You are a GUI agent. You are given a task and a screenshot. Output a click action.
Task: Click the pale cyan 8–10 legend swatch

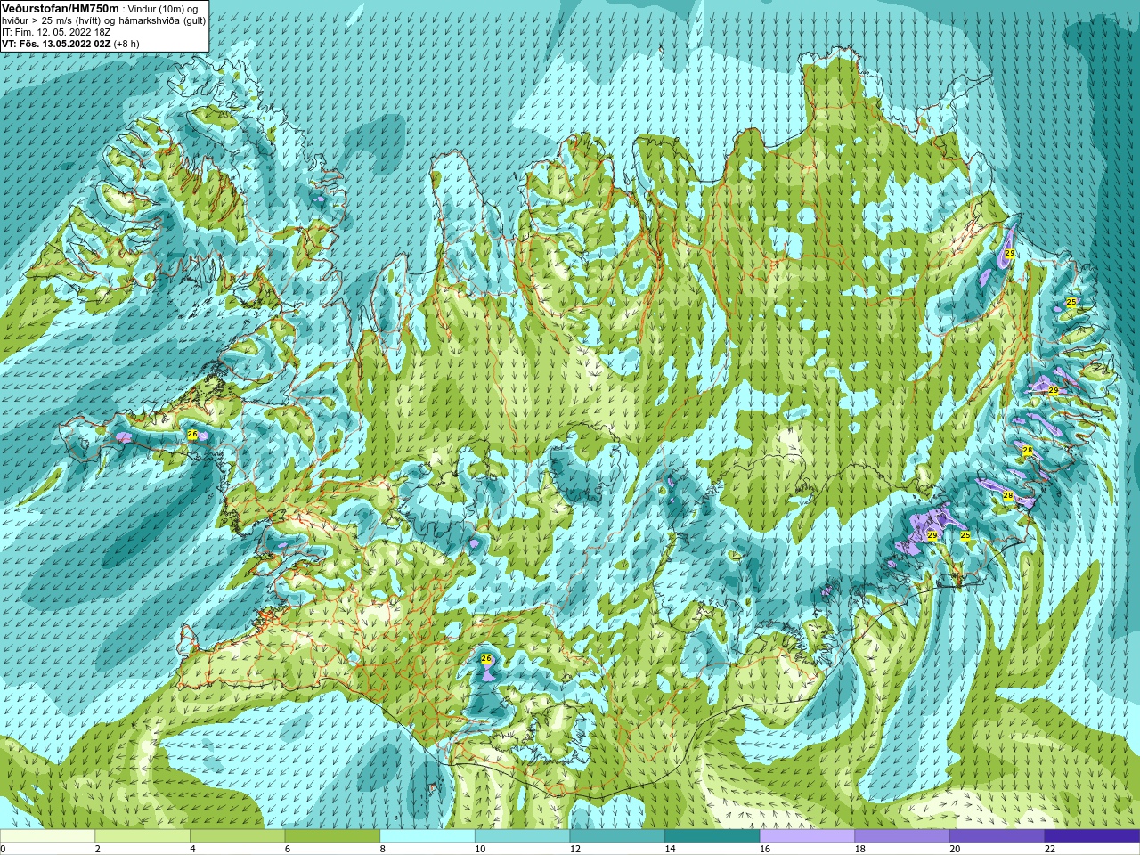tap(427, 836)
